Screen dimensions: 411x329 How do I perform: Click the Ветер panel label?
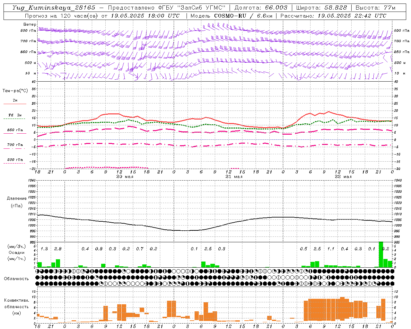click(x=30, y=24)
